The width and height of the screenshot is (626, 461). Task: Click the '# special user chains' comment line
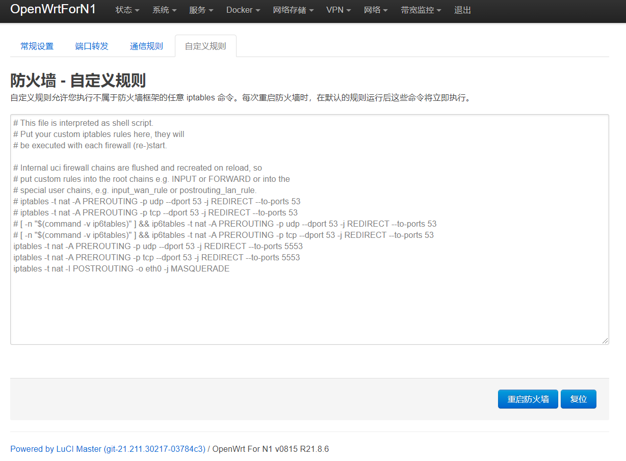(x=135, y=190)
